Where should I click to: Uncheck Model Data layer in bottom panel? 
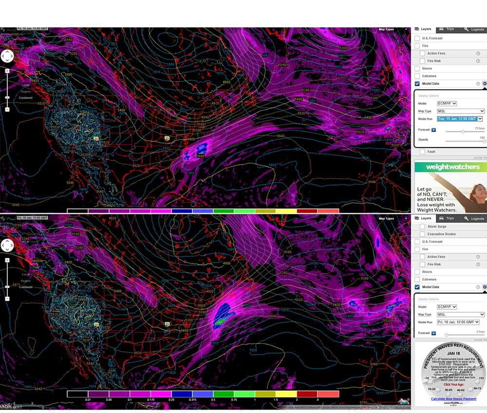pyautogui.click(x=417, y=287)
